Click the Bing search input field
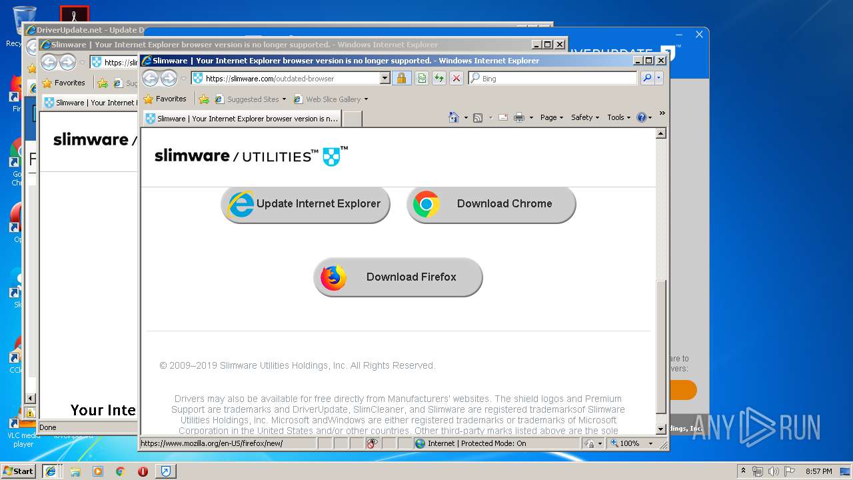This screenshot has height=480, width=853. pyautogui.click(x=552, y=78)
